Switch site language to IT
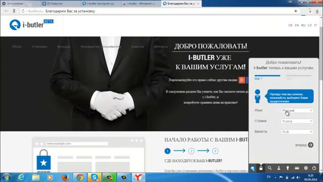The image size is (323, 182). click(x=315, y=25)
